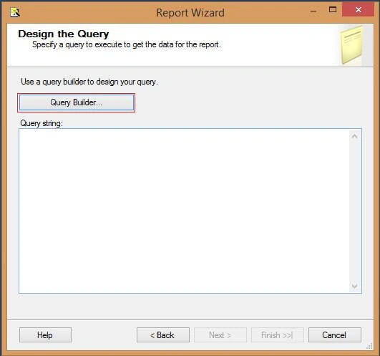380x356 pixels.
Task: Click the Report Wizard title bar icon
Action: 15,12
